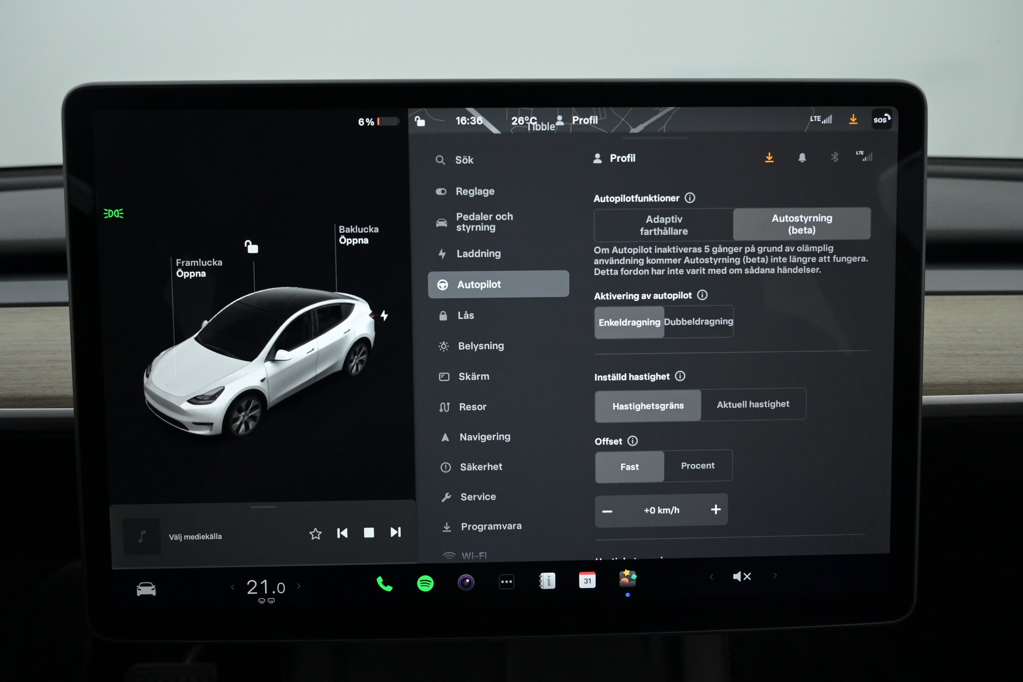Favorite the current media with the star
This screenshot has height=682, width=1023.
[x=315, y=533]
